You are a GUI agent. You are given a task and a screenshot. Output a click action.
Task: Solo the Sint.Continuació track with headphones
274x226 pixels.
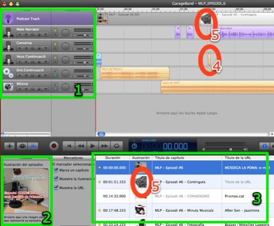click(32, 75)
